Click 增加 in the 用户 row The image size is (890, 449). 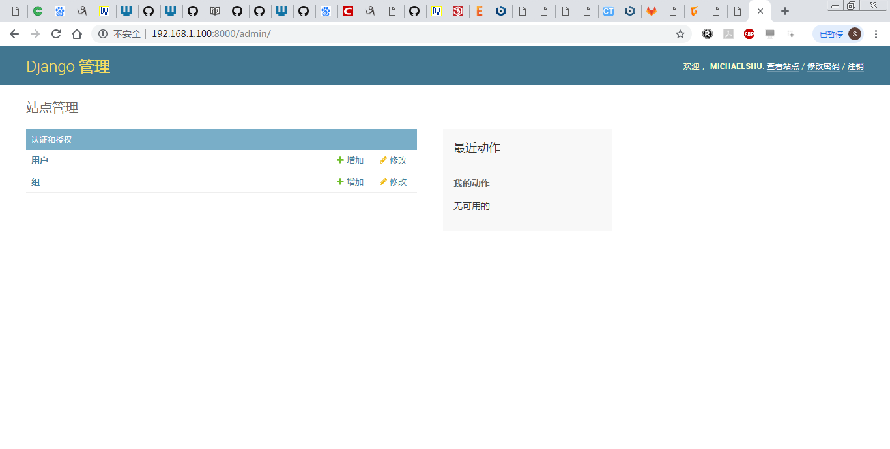pyautogui.click(x=351, y=160)
